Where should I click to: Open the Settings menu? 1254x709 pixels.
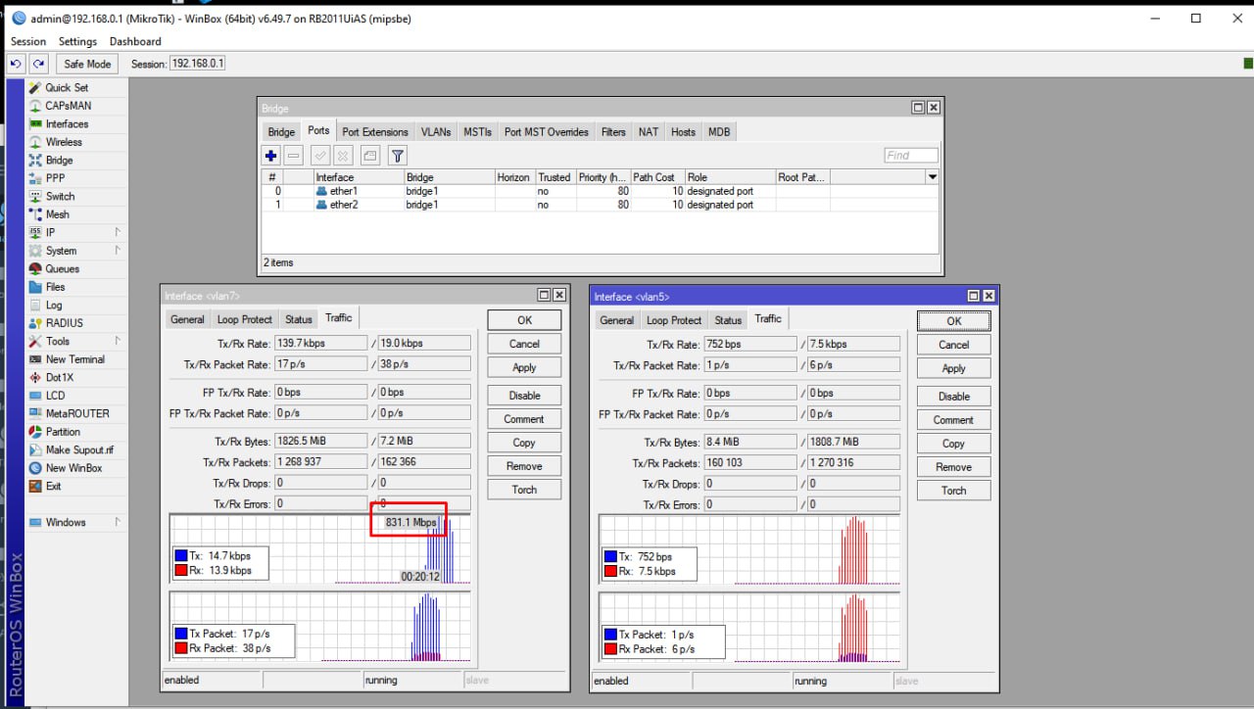point(77,41)
